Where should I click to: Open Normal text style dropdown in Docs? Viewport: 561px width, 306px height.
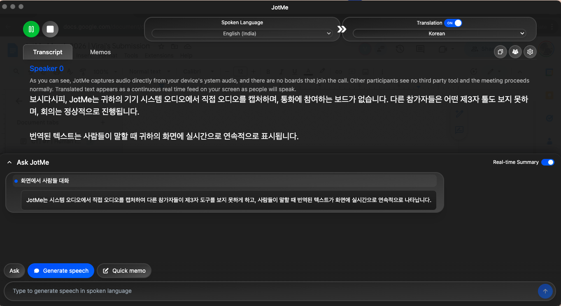pos(149,71)
